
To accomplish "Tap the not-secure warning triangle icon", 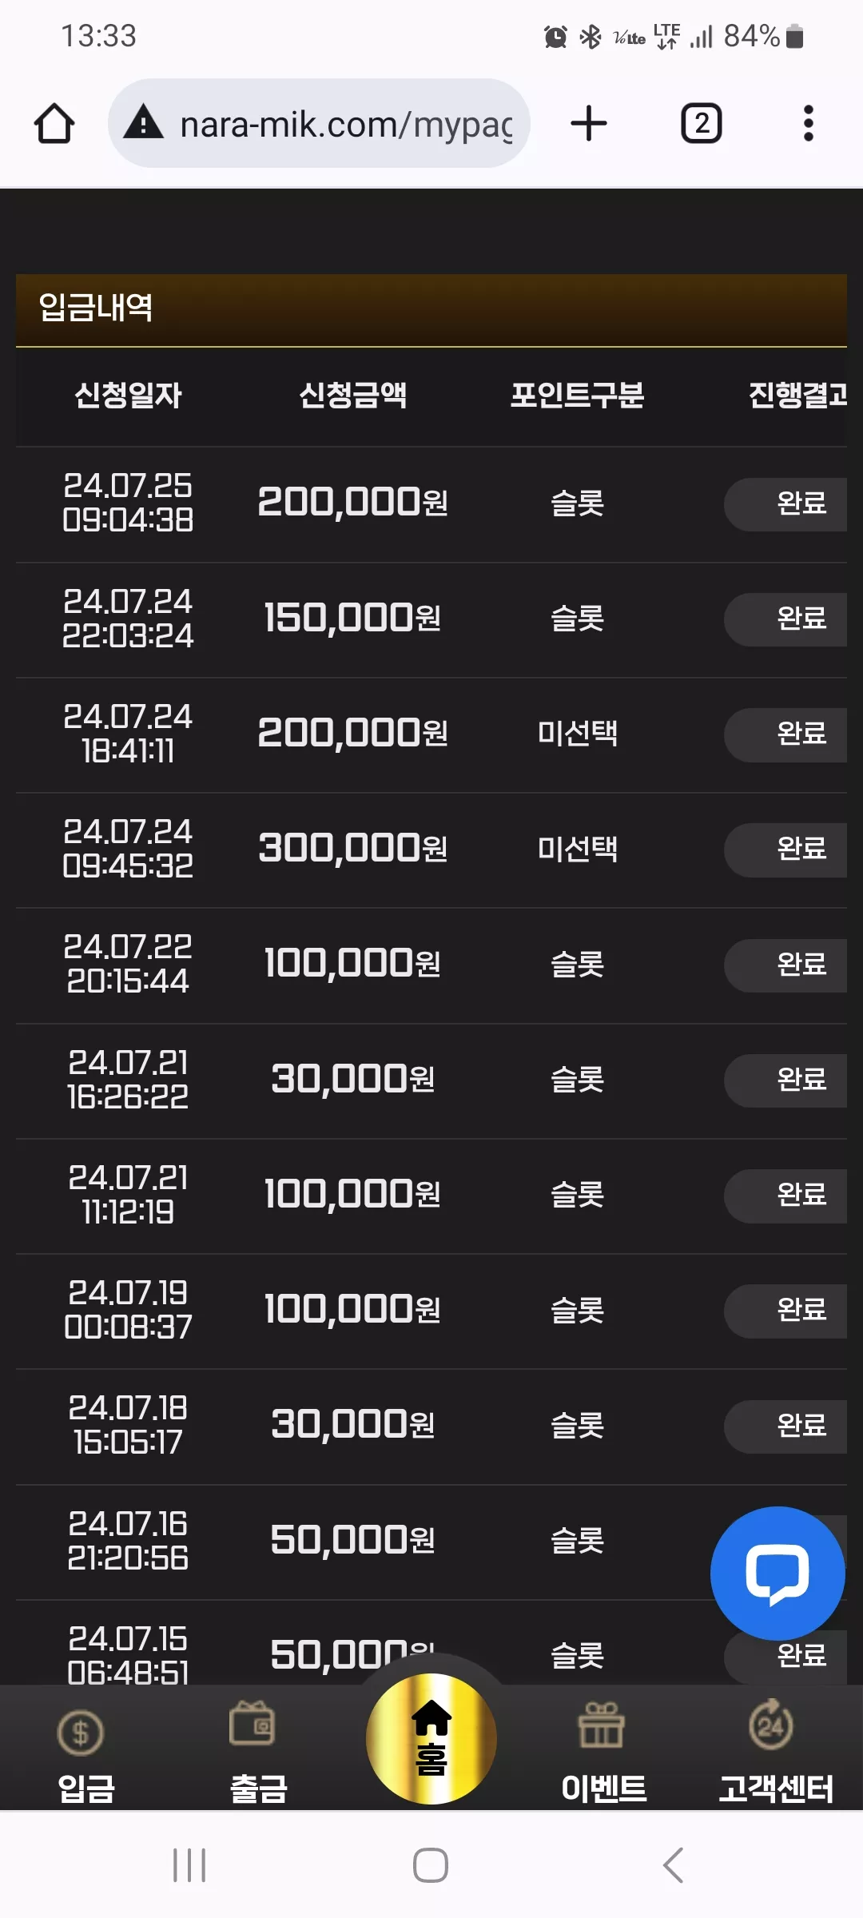I will point(144,123).
